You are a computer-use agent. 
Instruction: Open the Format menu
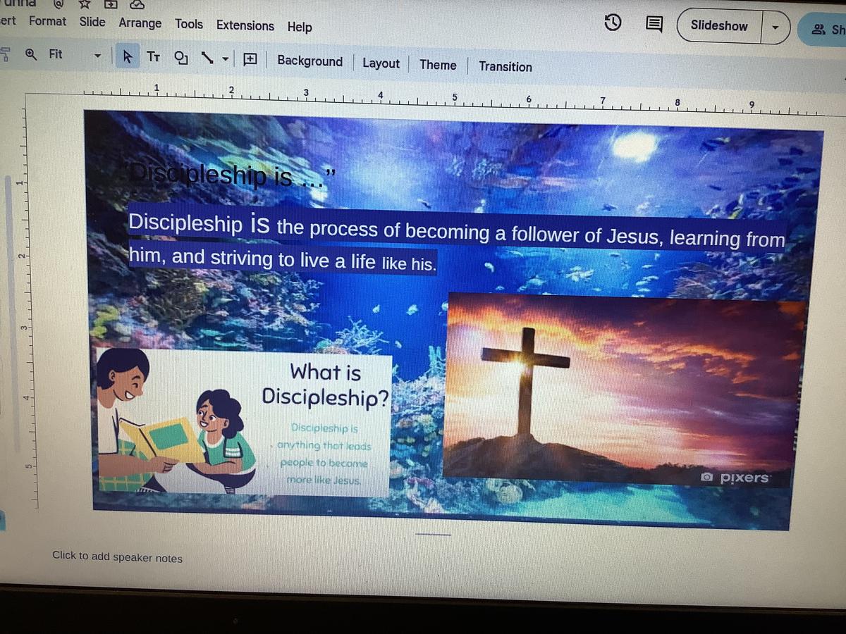point(47,21)
